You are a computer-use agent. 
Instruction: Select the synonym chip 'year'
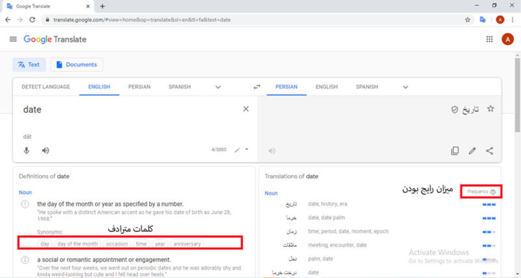[160, 244]
